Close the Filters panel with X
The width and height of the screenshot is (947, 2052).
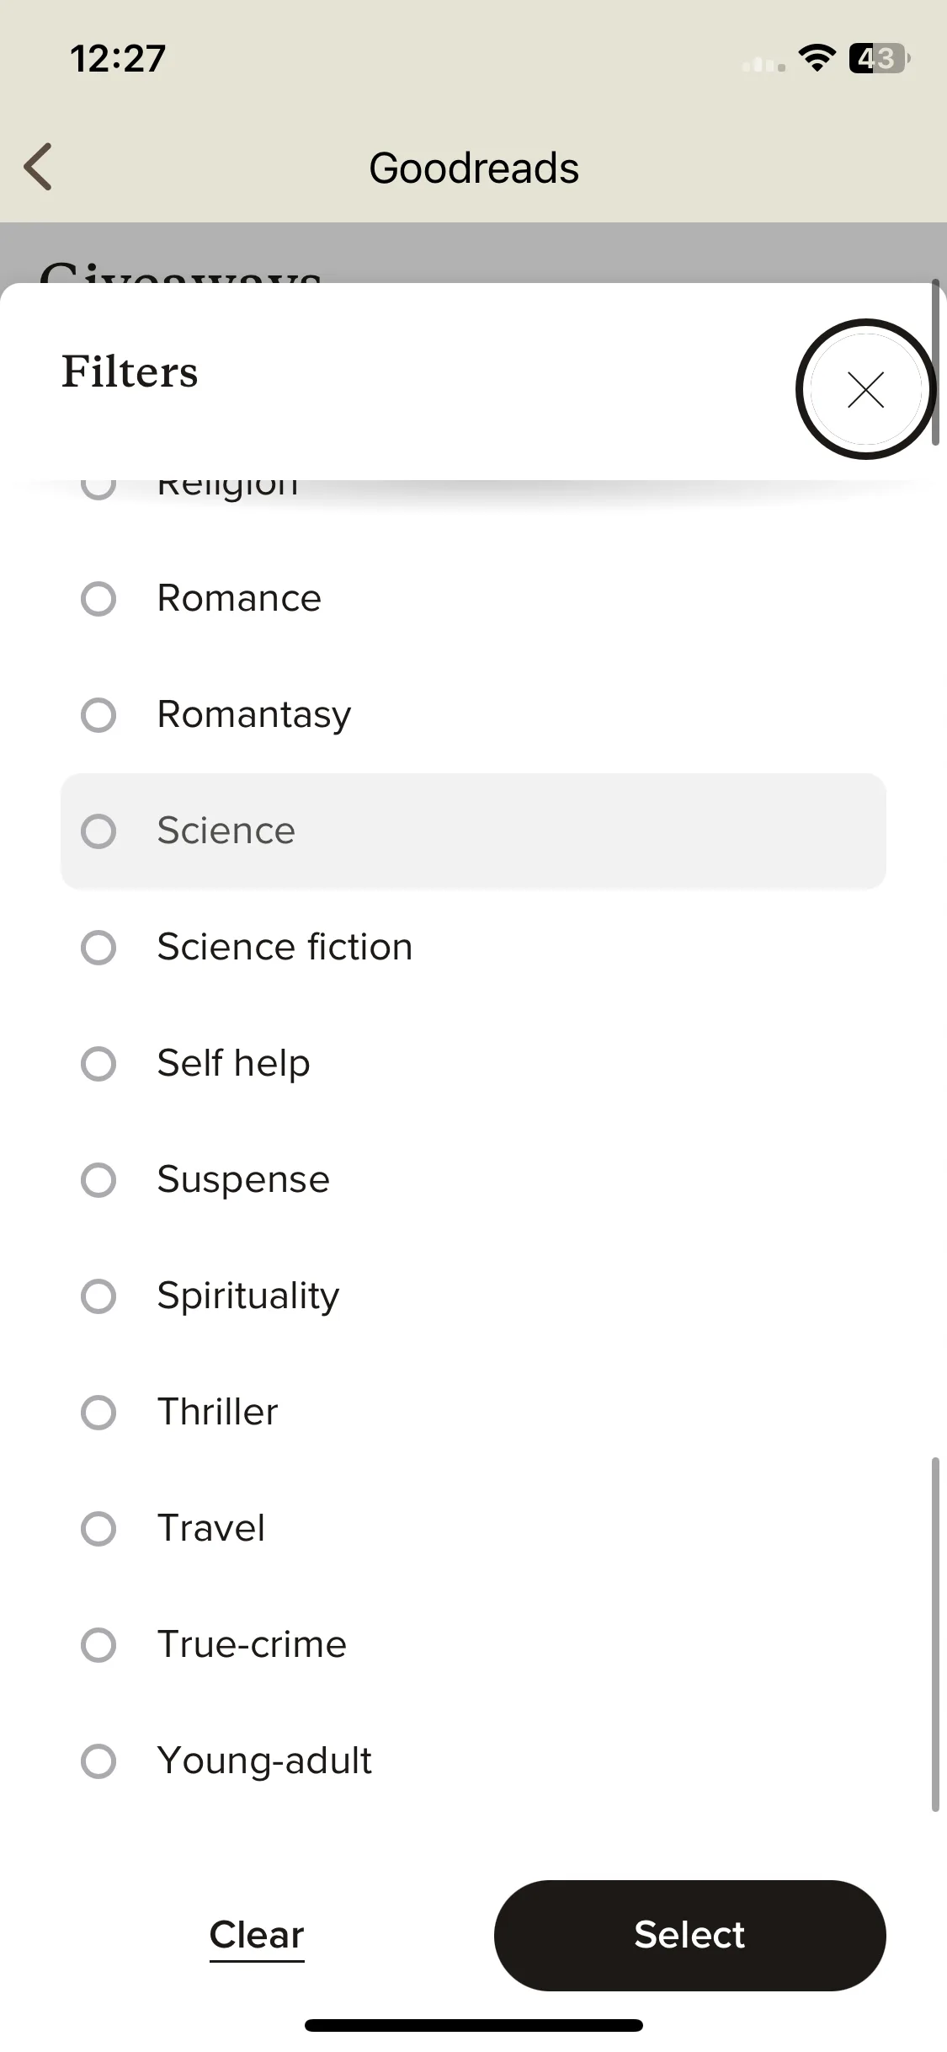865,389
